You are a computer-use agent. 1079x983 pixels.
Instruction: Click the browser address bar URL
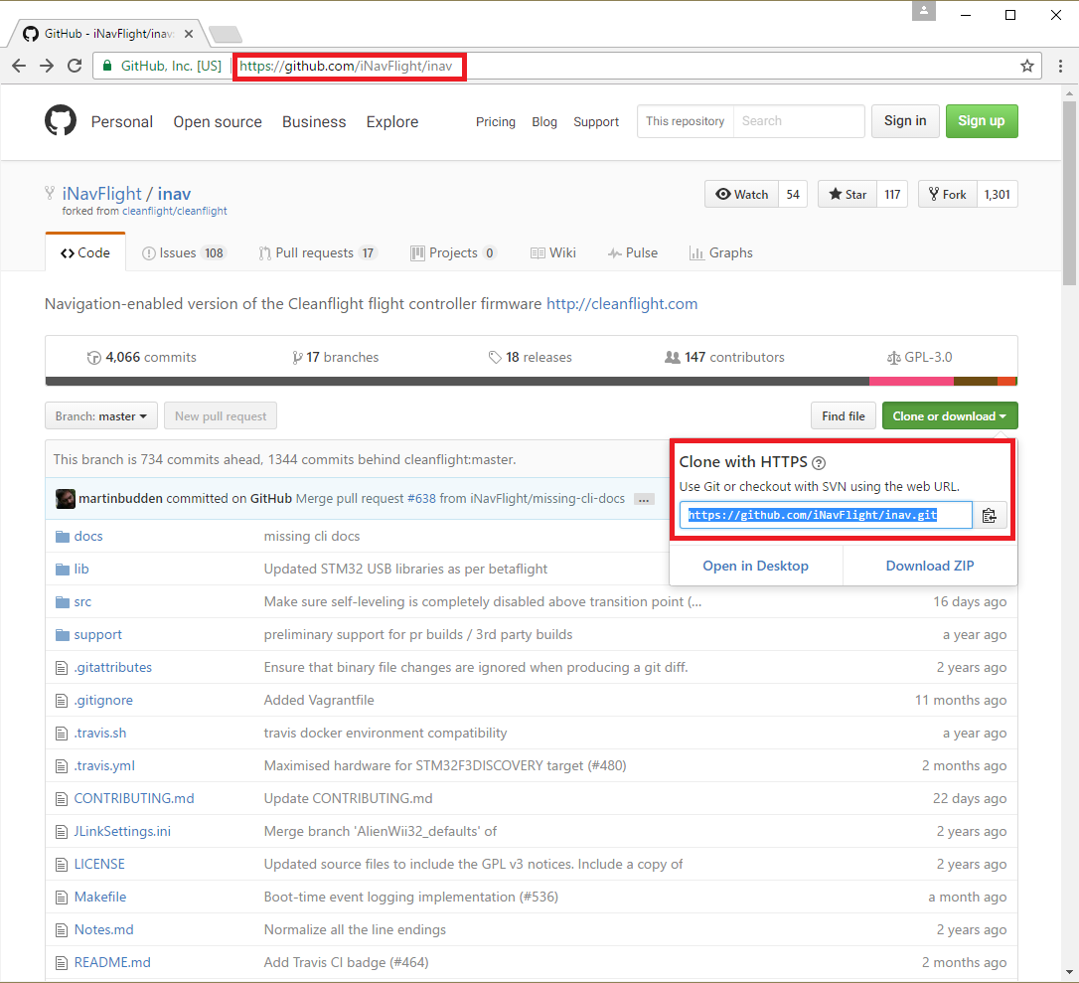(x=346, y=66)
